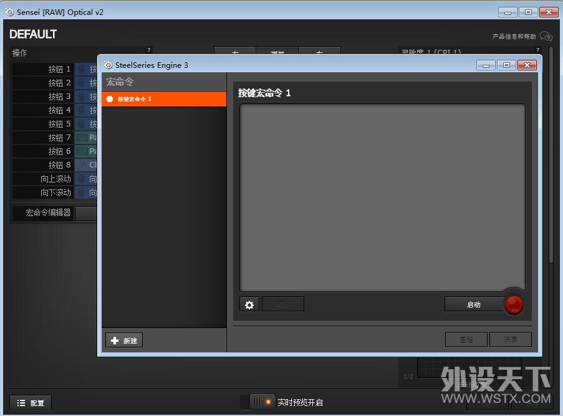Click the Sensei [RAW] Optical v2 title logo
Viewport: 563px width, 416px height.
tap(9, 12)
